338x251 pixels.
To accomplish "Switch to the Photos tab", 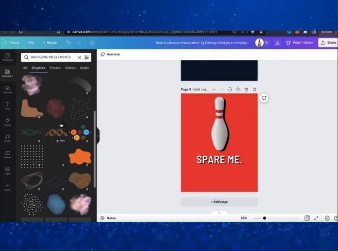I will (x=55, y=67).
